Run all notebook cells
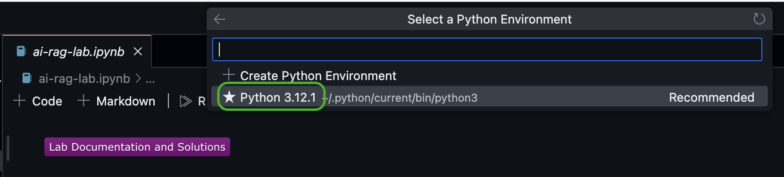Image resolution: width=784 pixels, height=177 pixels. [x=192, y=101]
